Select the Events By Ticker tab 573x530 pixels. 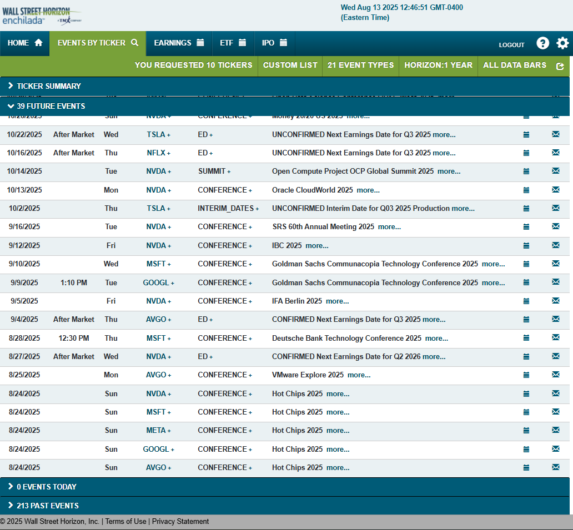click(x=98, y=43)
